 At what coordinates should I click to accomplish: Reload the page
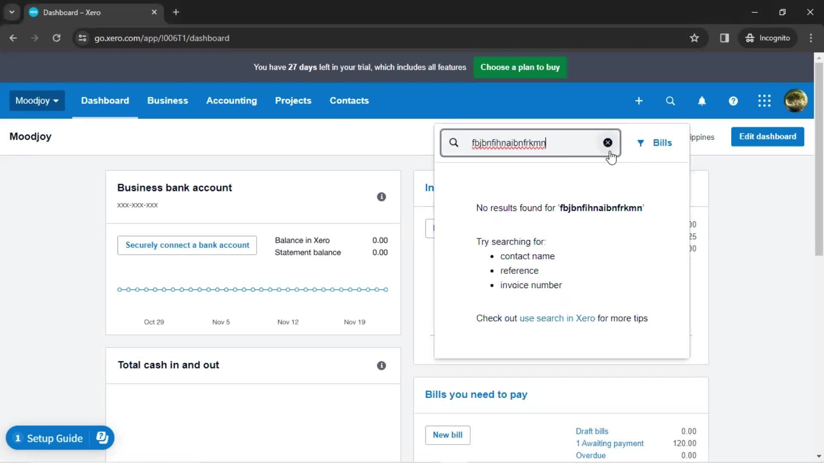click(56, 38)
